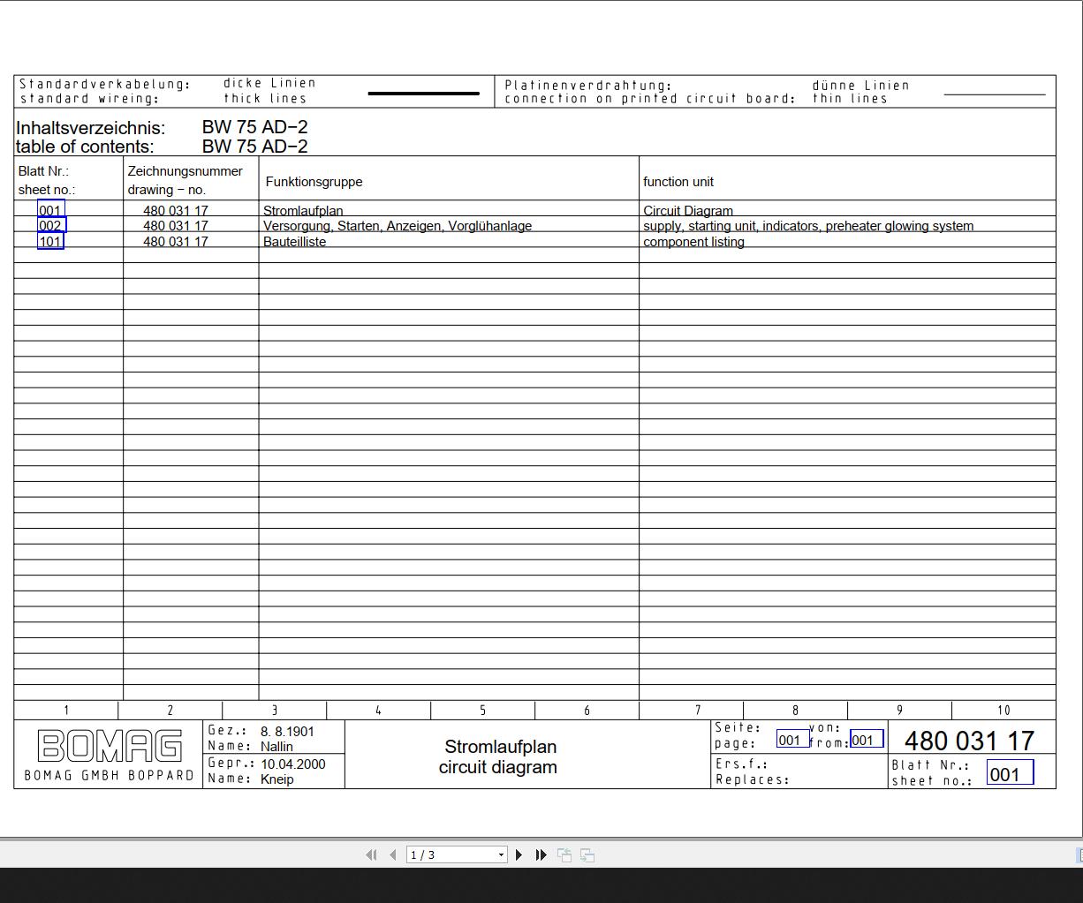
Task: Click the Stromlaufplan circuit diagram title
Action: tap(499, 756)
